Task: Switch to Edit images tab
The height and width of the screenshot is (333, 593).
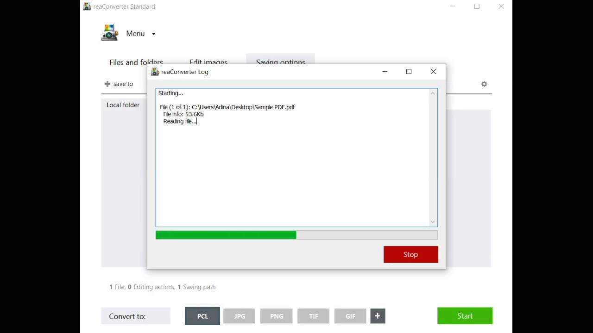Action: tap(208, 62)
